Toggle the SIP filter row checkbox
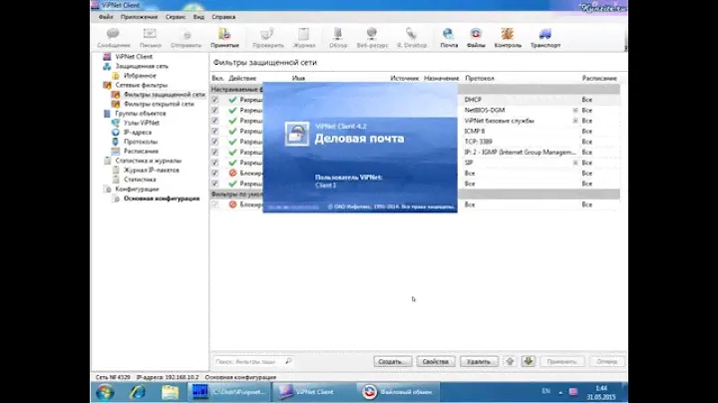Screen dimensions: 718x403 pyautogui.click(x=215, y=163)
